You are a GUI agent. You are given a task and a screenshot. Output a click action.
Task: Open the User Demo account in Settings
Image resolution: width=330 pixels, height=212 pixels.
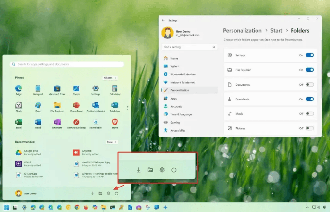pyautogui.click(x=181, y=33)
